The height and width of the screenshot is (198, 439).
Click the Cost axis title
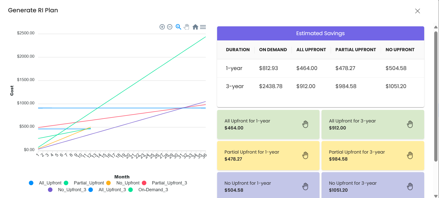coord(12,91)
